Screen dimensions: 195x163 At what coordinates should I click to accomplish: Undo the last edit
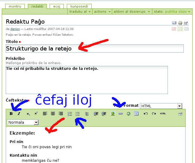(146, 114)
